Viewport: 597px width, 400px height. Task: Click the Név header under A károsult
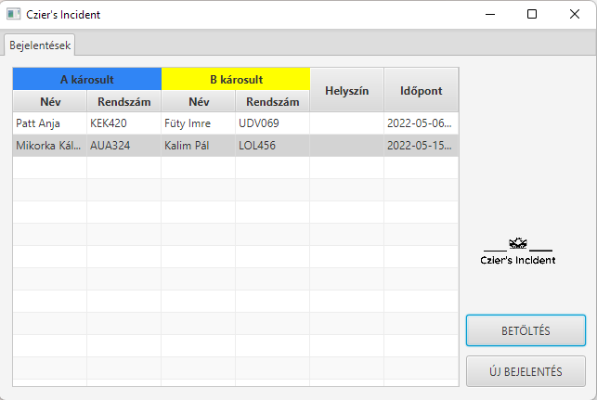coord(50,101)
